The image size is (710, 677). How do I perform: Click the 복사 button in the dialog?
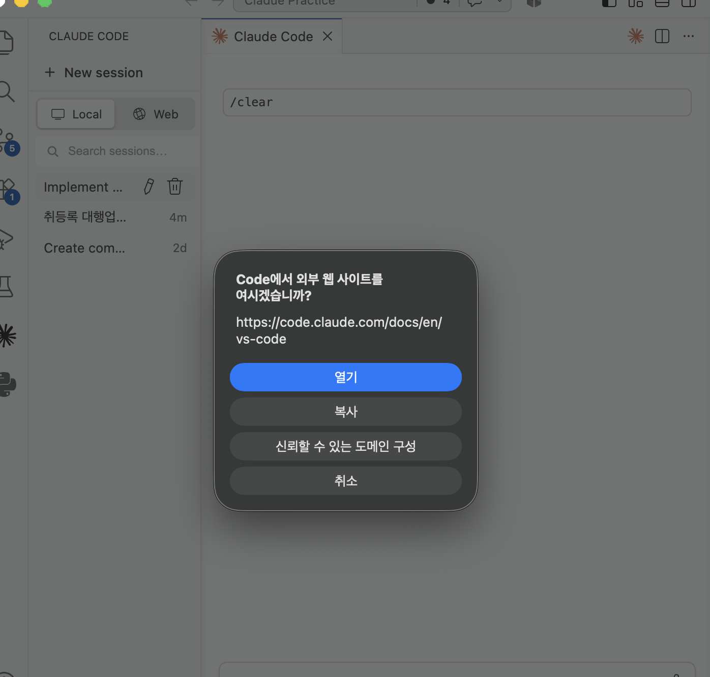346,412
